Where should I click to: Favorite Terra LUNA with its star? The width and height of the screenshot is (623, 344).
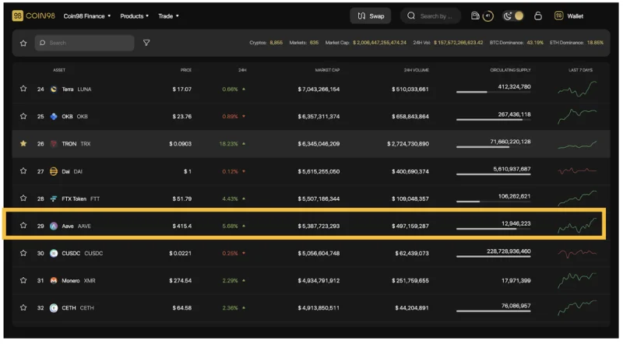click(23, 89)
